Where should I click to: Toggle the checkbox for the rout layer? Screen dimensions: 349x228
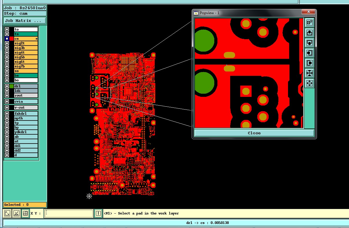tap(7, 95)
